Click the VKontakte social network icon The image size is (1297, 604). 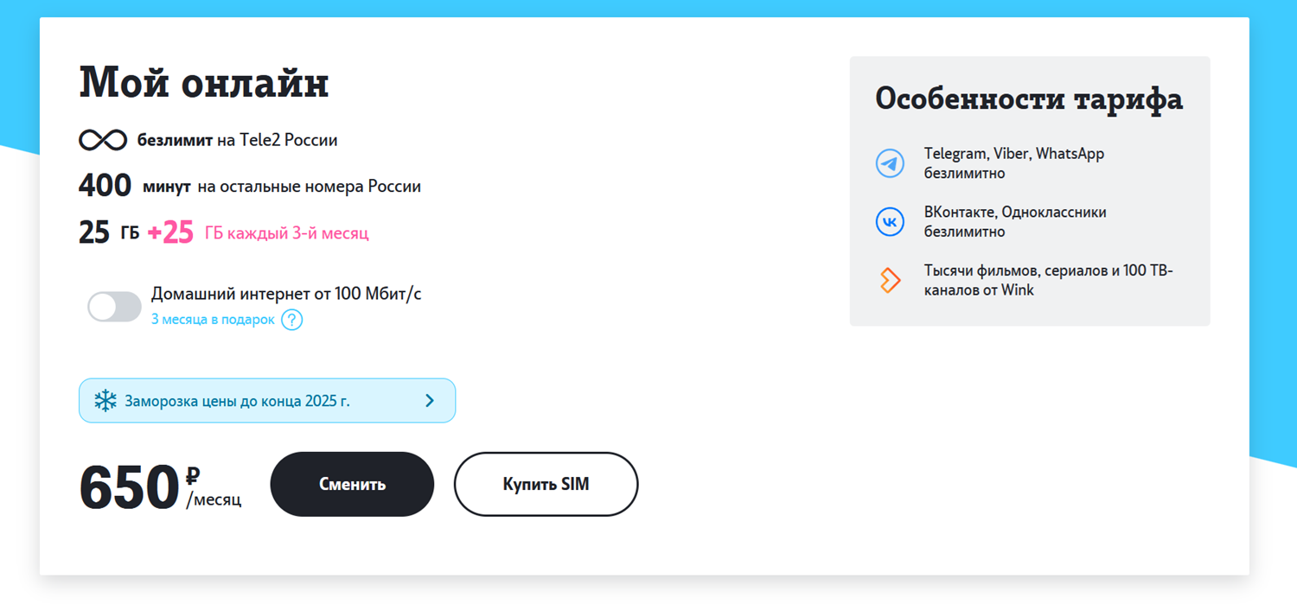890,222
